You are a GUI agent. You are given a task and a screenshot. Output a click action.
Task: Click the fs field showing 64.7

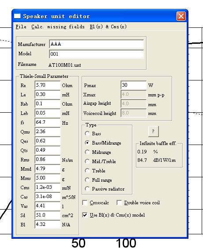coord(48,122)
